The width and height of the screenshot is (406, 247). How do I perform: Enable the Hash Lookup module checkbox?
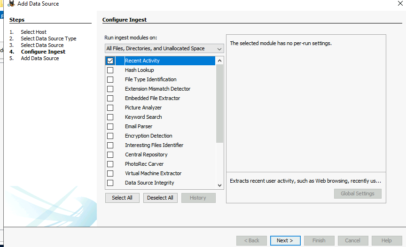(110, 70)
